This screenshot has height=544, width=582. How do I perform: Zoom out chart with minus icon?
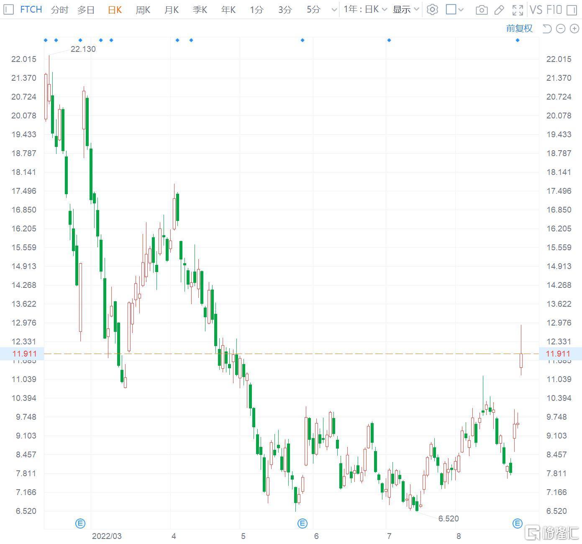tap(561, 28)
